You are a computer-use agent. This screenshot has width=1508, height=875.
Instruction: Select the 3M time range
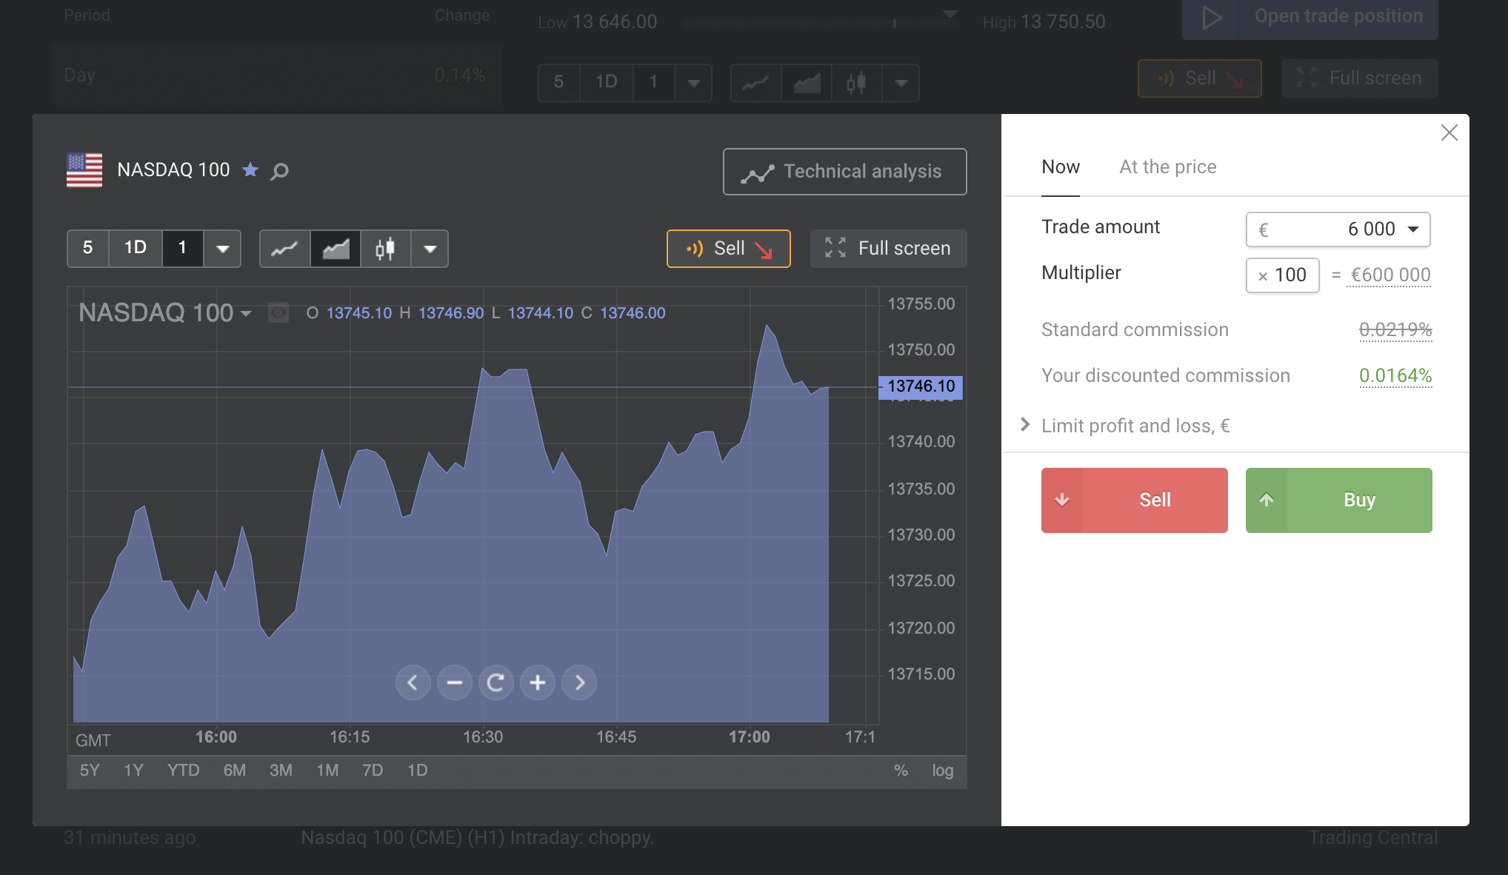(281, 771)
